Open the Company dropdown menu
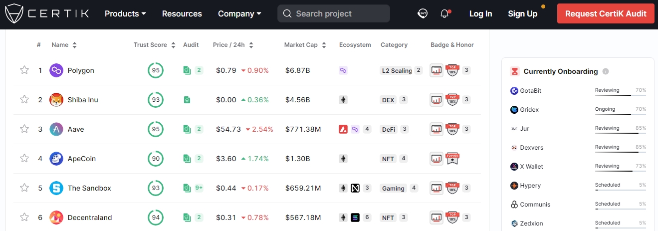658x231 pixels. point(239,14)
